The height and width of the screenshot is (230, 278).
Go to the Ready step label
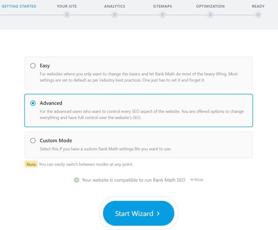pyautogui.click(x=258, y=6)
